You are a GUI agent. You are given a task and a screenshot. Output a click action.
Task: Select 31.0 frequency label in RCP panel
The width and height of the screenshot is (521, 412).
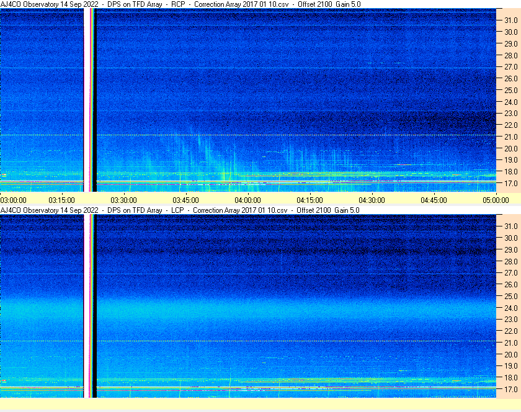(x=510, y=20)
